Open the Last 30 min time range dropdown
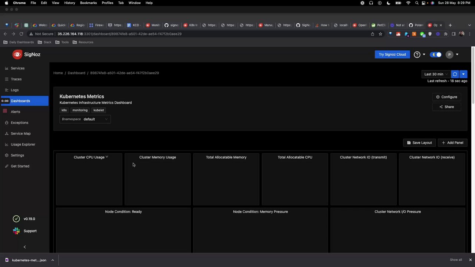The height and width of the screenshot is (267, 475). 436,74
